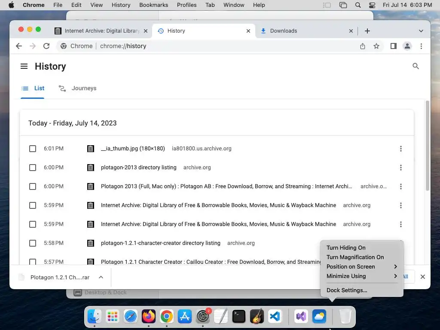The image size is (440, 330).
Task: Open actions menu for first 5:59 PM entry
Action: coord(401,205)
